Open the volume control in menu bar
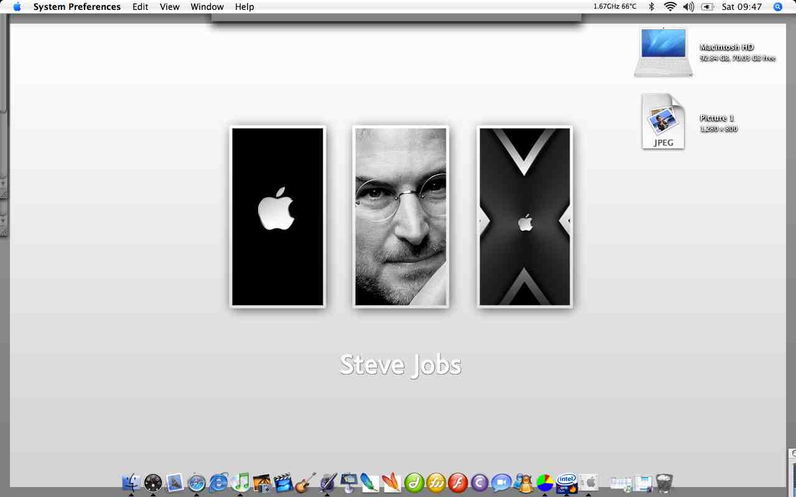 688,7
